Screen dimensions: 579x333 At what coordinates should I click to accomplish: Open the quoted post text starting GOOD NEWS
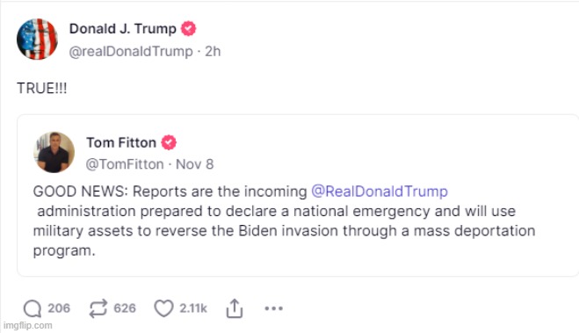285,221
